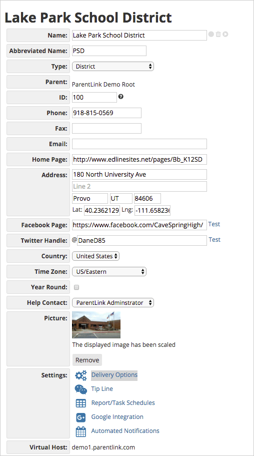
Task: Click the zip code field containing 84606
Action: [x=147, y=199]
